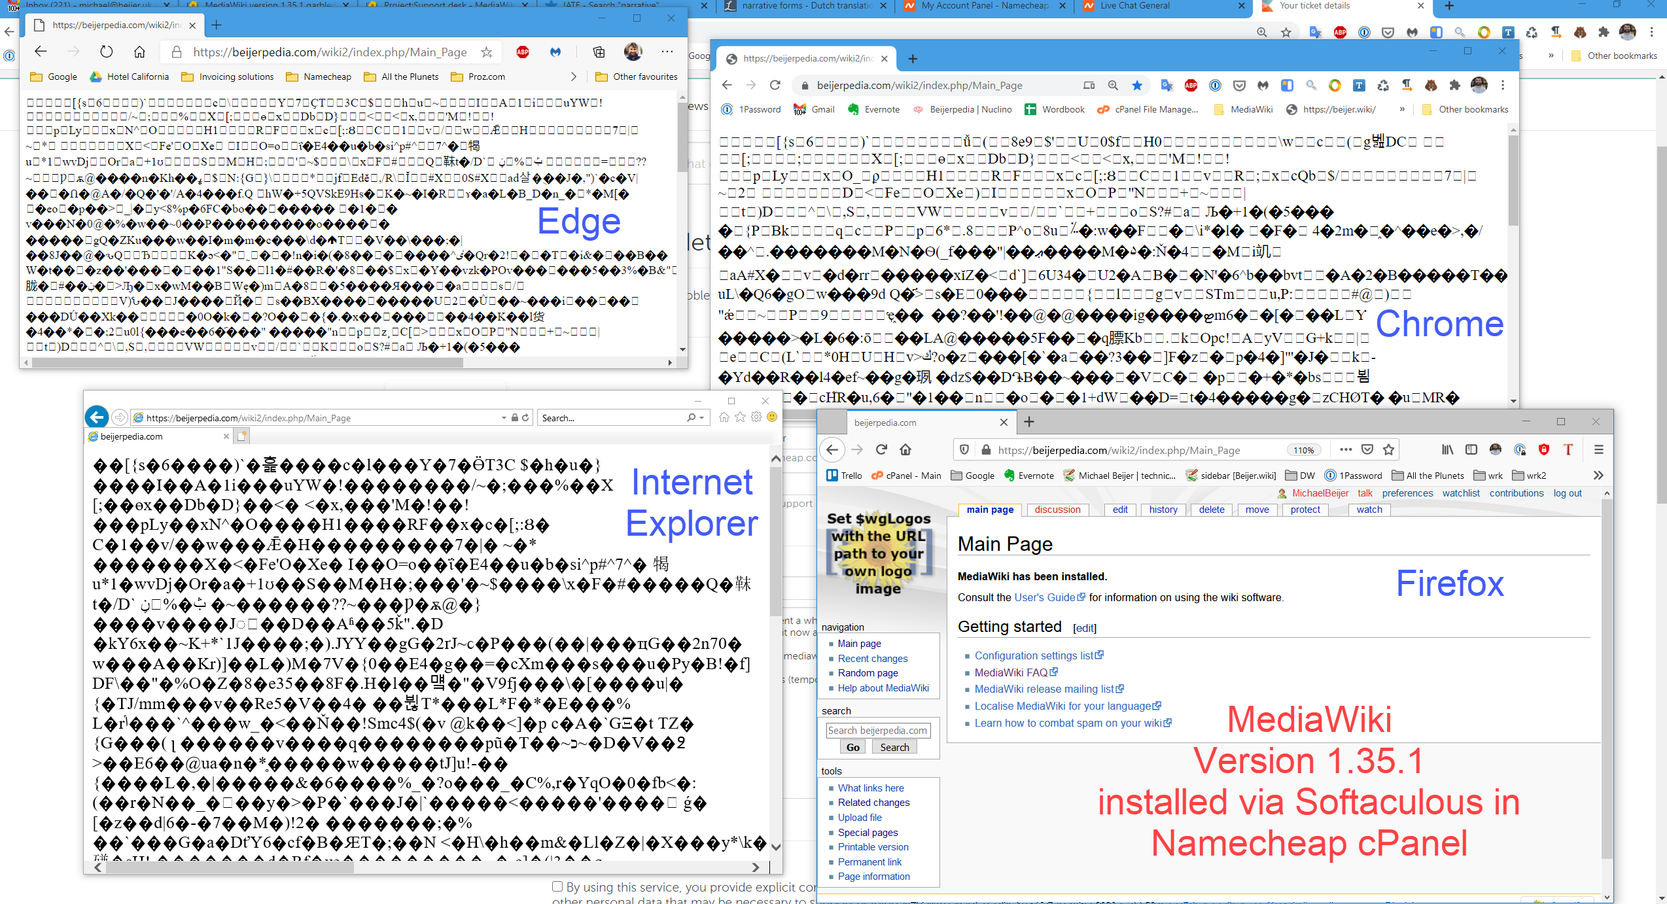Open the MediaWiki history tab

tap(1163, 510)
